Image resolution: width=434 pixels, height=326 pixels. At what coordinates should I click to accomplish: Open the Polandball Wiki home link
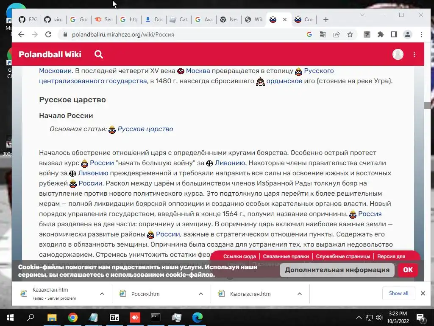coord(50,54)
